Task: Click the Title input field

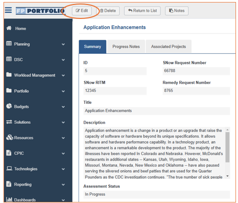Action: [x=157, y=111]
